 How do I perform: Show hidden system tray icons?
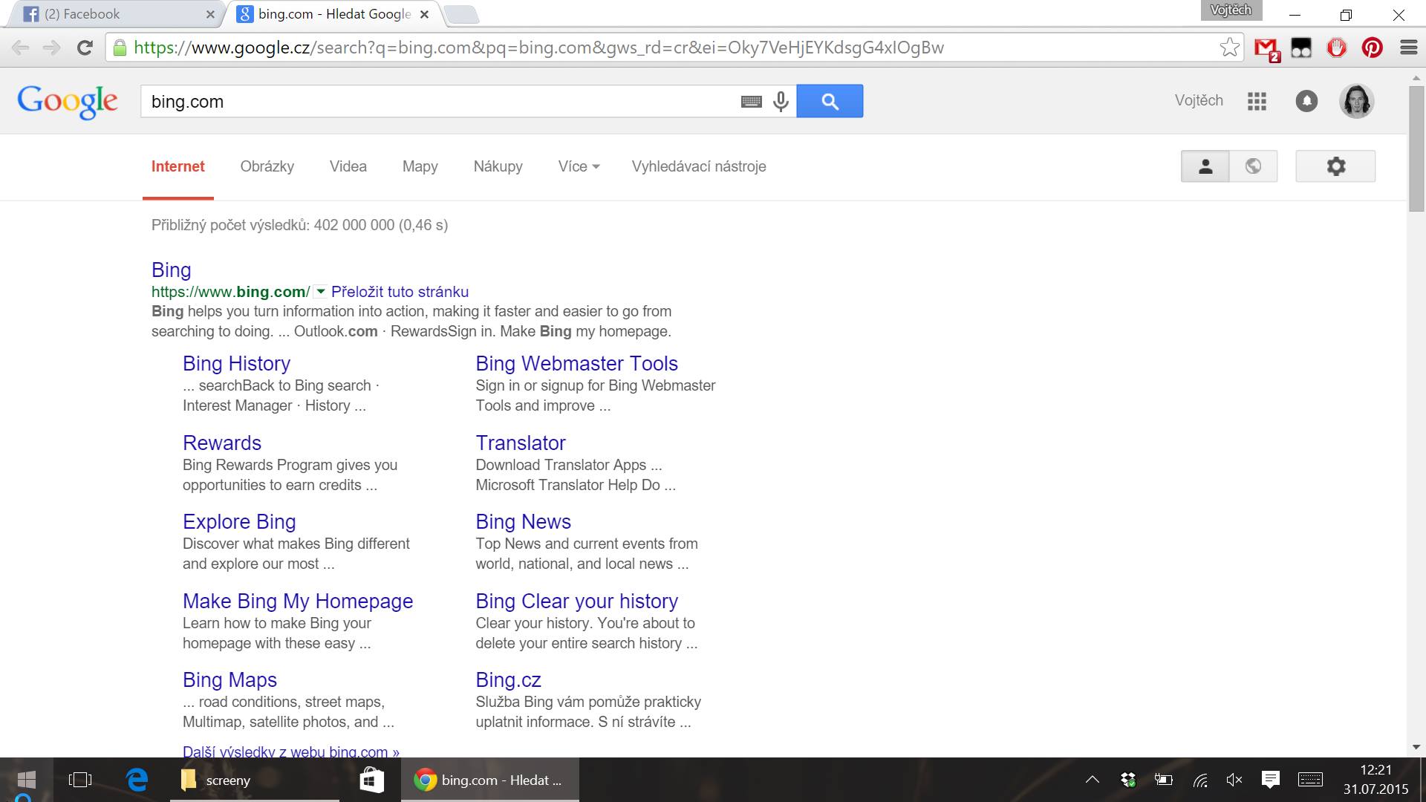tap(1092, 780)
